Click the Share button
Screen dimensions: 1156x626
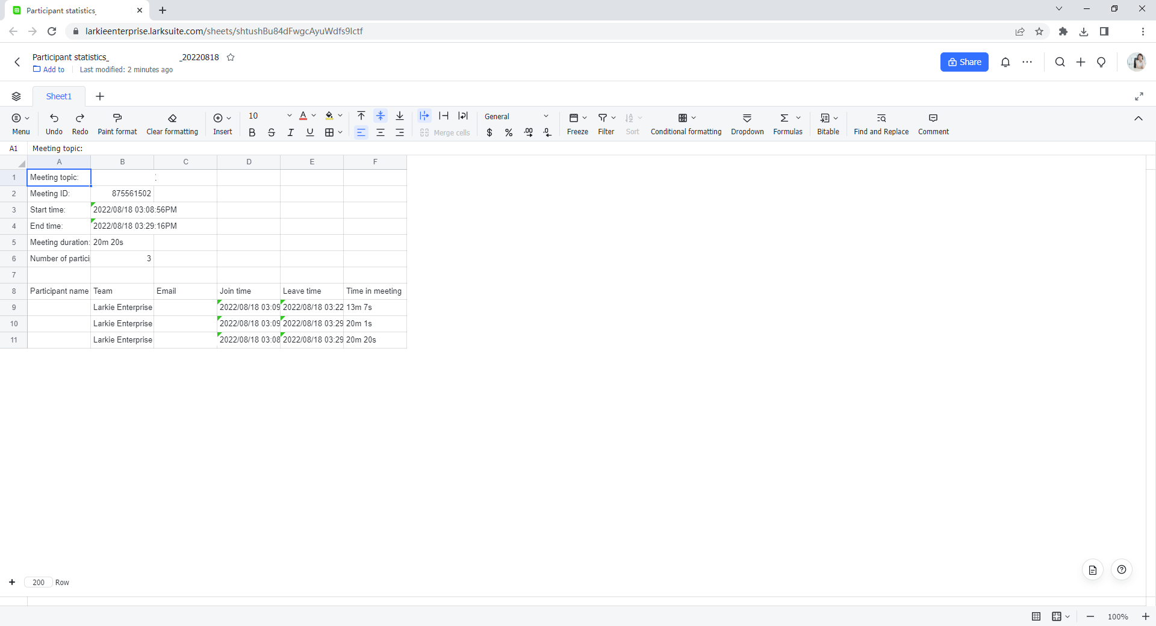(963, 62)
